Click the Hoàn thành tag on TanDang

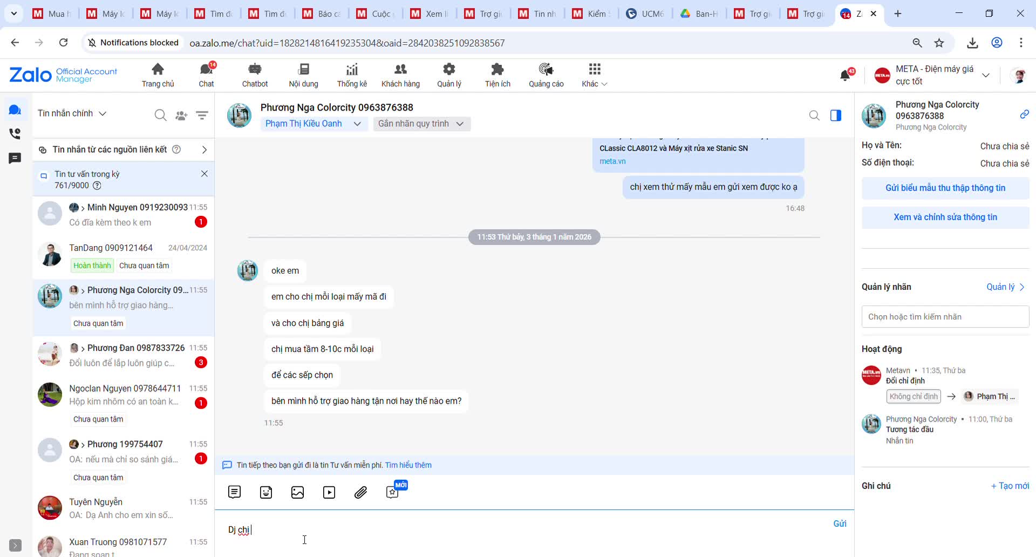click(92, 266)
